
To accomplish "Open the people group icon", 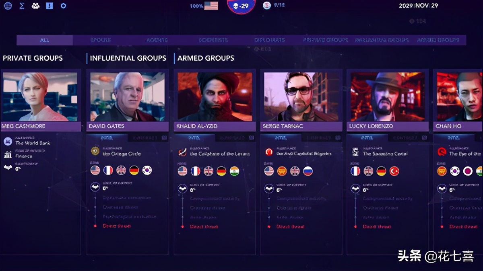I will [35, 6].
